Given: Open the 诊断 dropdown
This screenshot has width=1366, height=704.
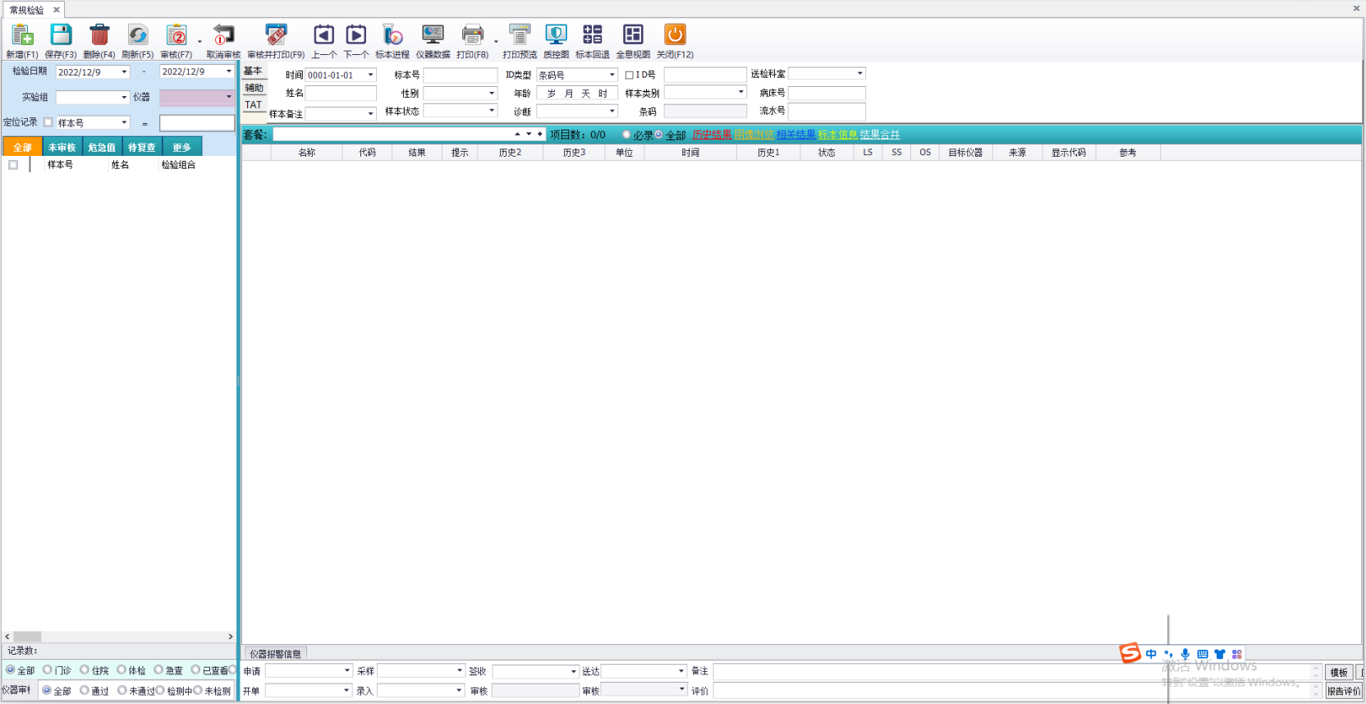Looking at the screenshot, I should point(612,111).
